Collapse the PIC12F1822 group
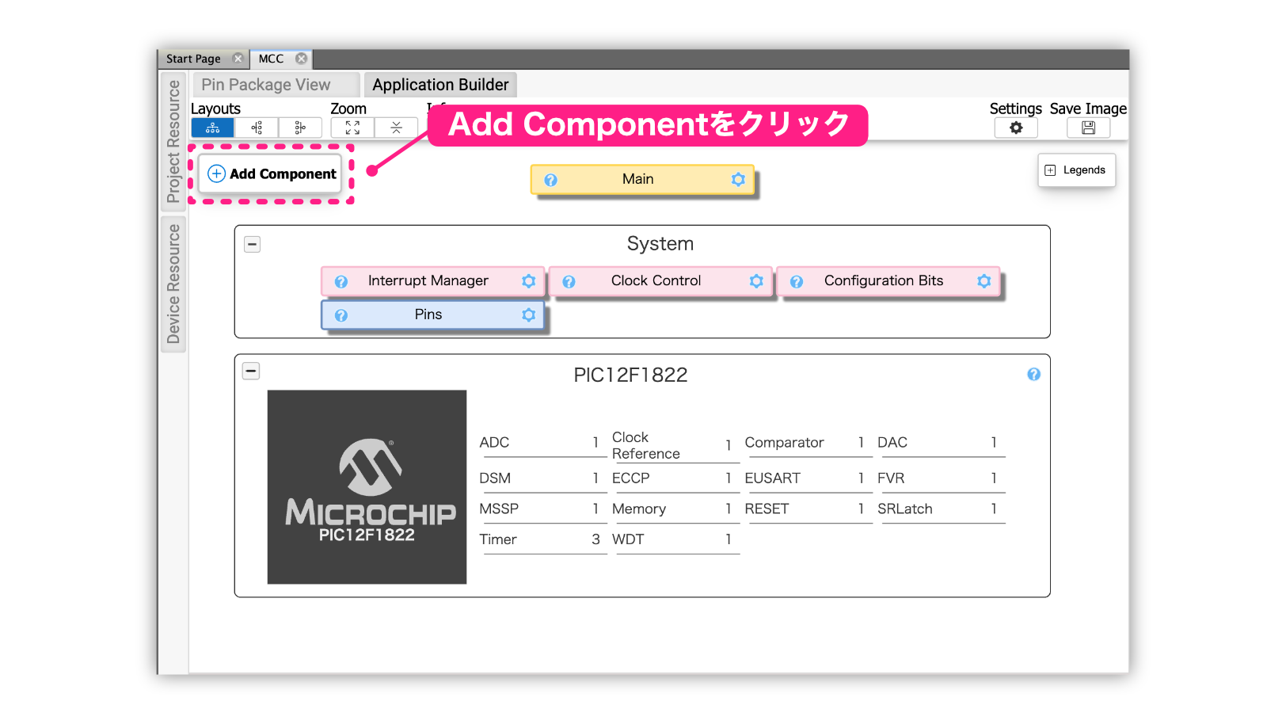Image resolution: width=1286 pixels, height=724 pixels. point(251,371)
